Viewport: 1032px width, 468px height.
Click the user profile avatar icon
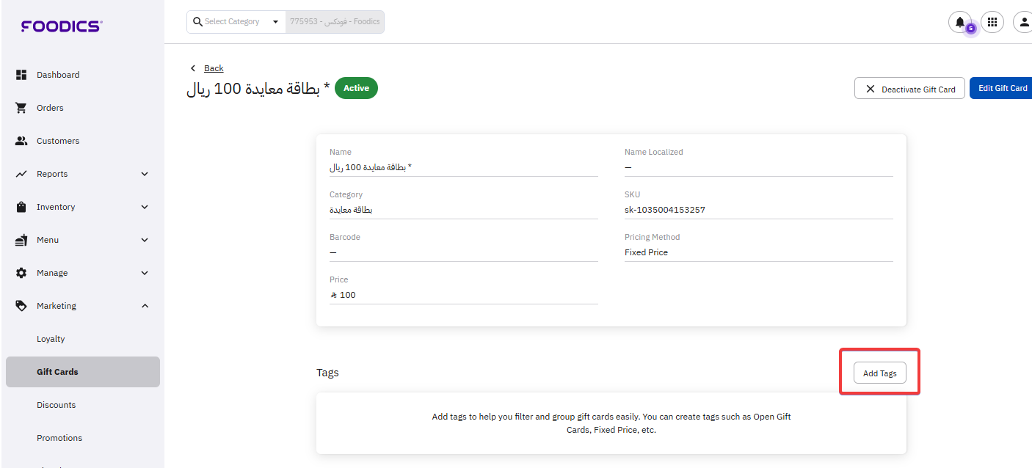1023,22
